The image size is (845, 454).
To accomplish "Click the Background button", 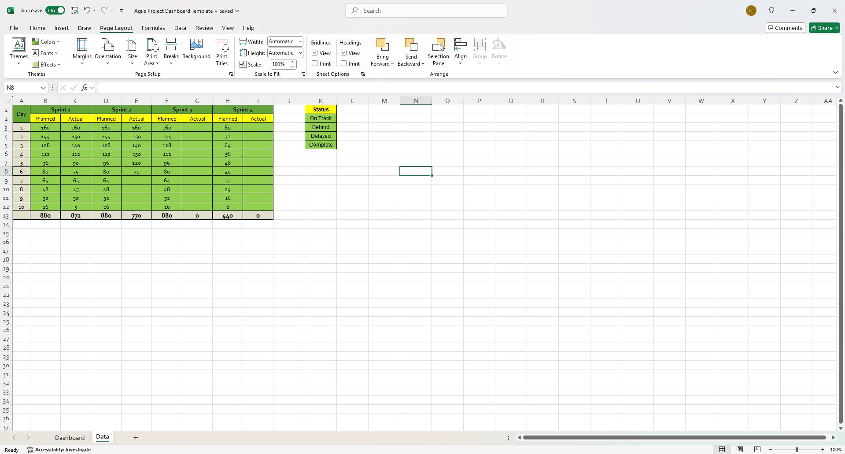I will [196, 49].
